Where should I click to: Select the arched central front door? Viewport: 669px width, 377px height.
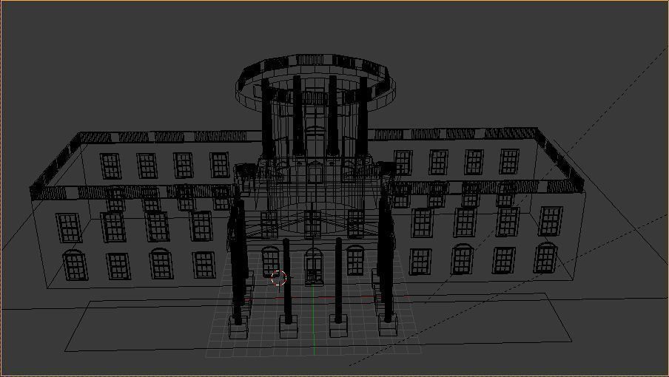click(314, 267)
